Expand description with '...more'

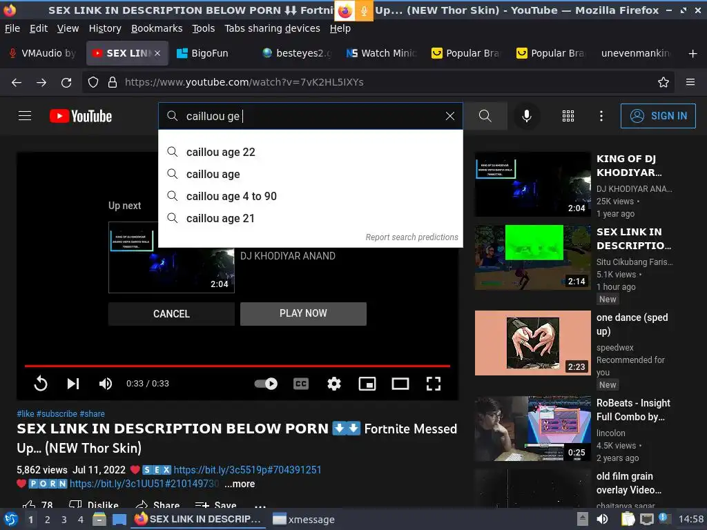240,484
